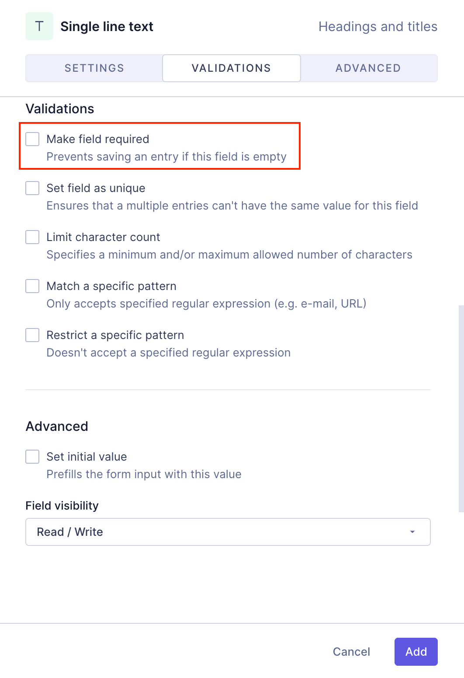Select the VALIDATIONS tab
The width and height of the screenshot is (464, 678).
tap(231, 68)
